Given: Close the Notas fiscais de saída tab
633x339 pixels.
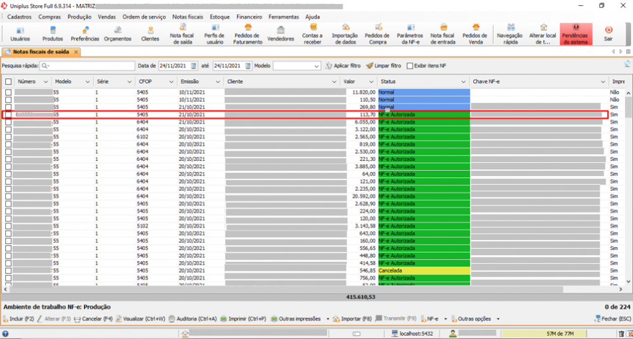Looking at the screenshot, I should pyautogui.click(x=75, y=52).
